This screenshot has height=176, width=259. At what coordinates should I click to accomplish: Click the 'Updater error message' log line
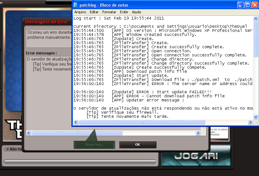tap(129, 100)
